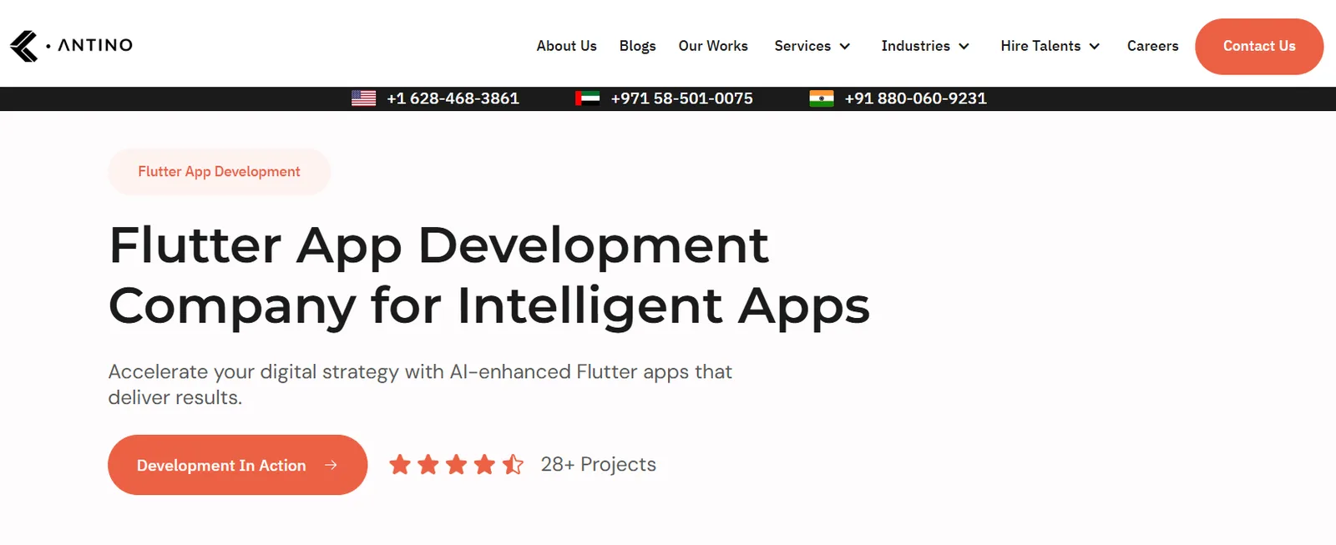Open the About Us menu item
This screenshot has height=545, width=1336.
pos(566,46)
